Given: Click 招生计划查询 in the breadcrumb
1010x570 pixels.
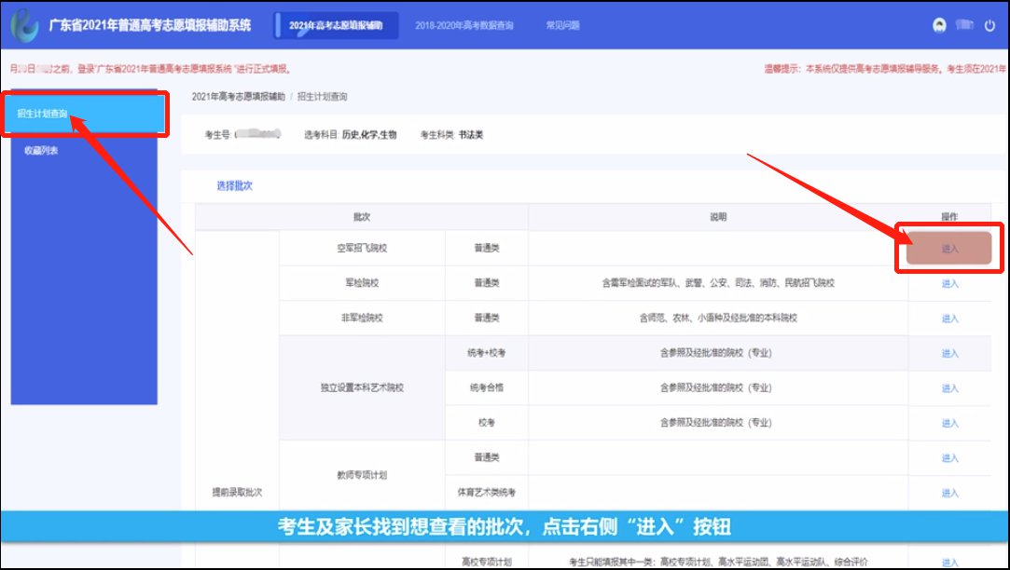Looking at the screenshot, I should pos(323,97).
